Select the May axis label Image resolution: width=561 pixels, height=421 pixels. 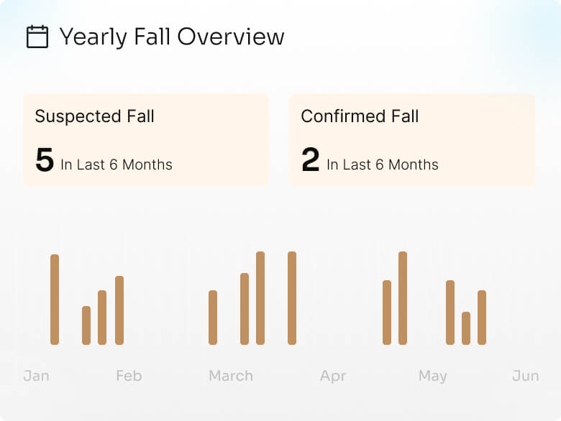coord(432,376)
